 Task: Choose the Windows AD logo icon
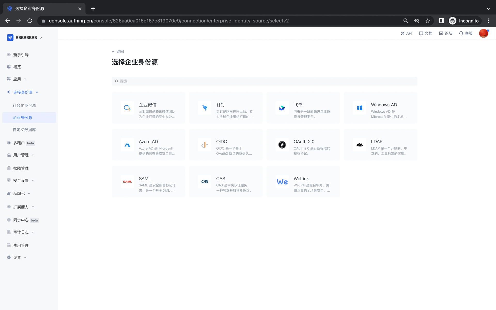coord(359,108)
